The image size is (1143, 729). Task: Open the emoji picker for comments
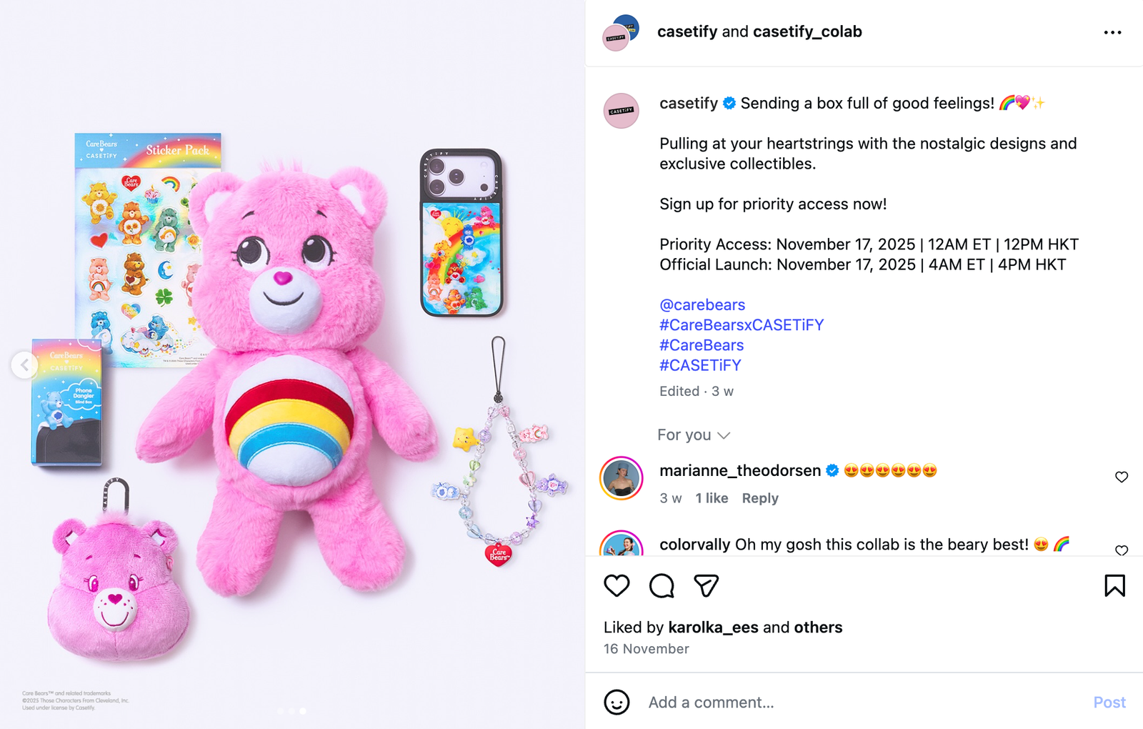(x=617, y=703)
